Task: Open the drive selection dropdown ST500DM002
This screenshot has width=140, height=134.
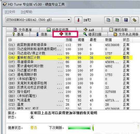Action: point(38,20)
